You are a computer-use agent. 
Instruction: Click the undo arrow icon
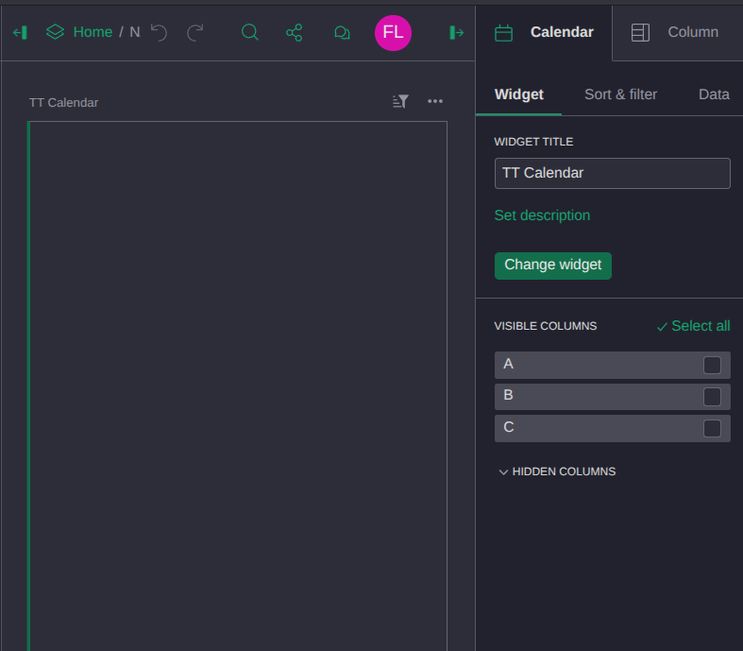(159, 32)
